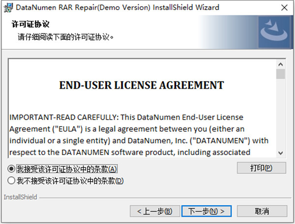Click the license scrollbar down arrow

[x=280, y=153]
